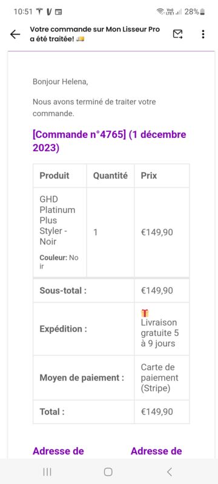The height and width of the screenshot is (484, 218).
Task: Tap the Android recent apps button
Action: (x=47, y=471)
